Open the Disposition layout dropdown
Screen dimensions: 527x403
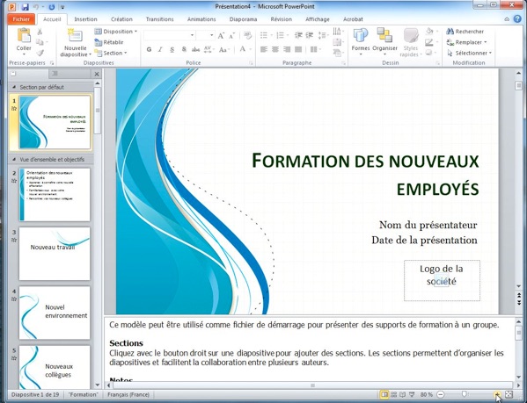point(116,32)
